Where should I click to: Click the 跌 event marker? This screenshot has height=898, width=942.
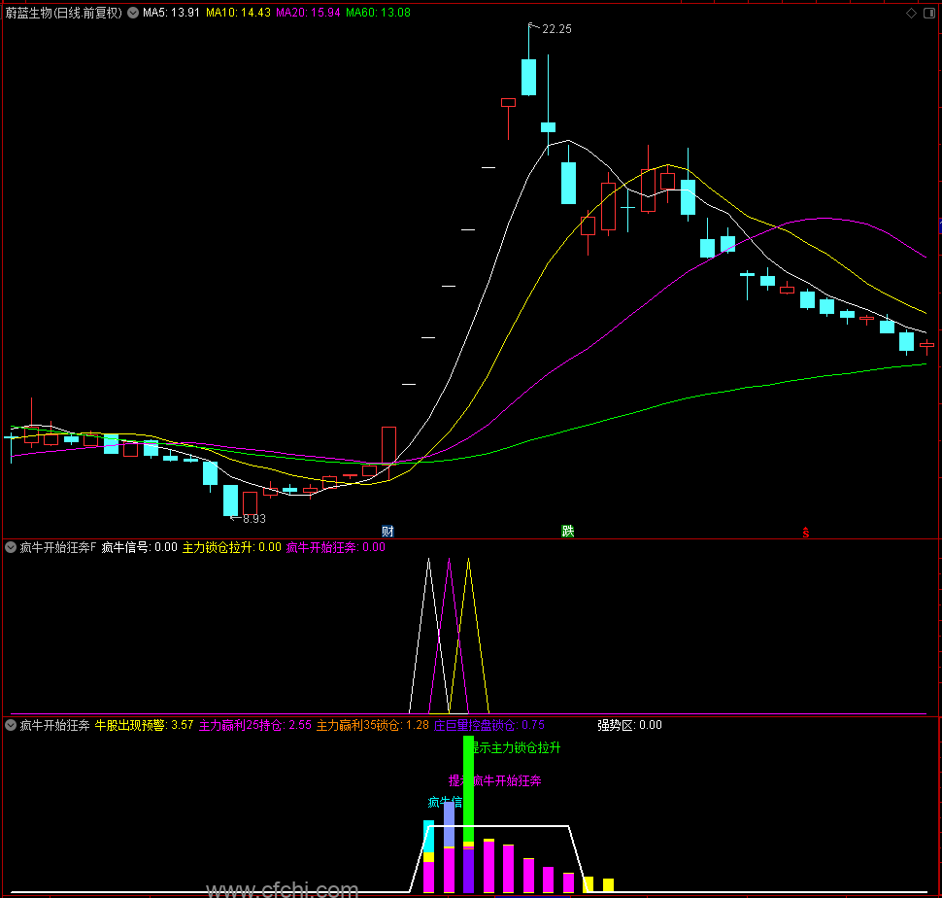(x=568, y=532)
